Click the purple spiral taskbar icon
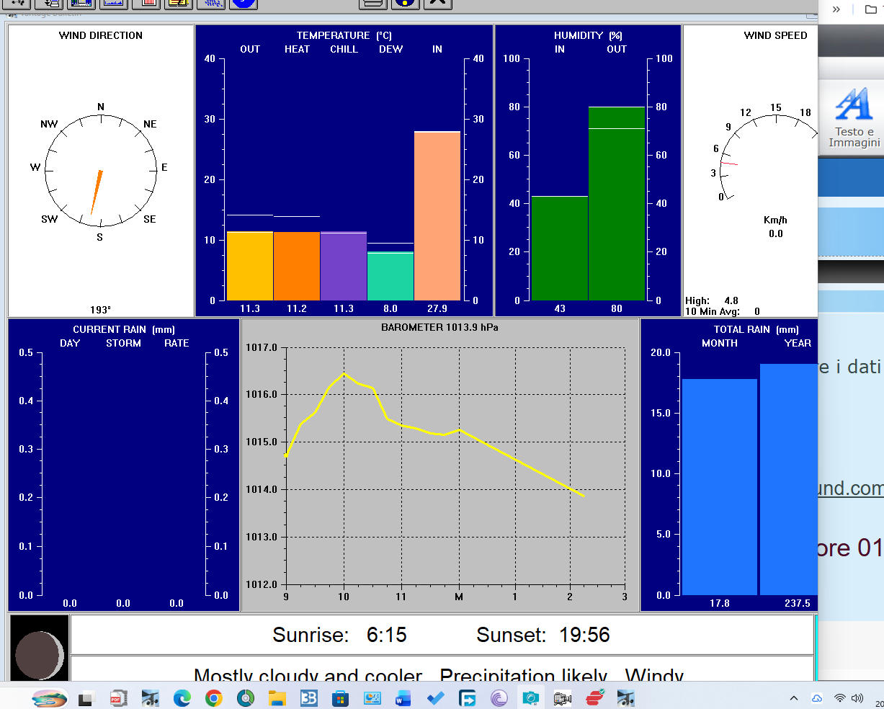884x709 pixels. pos(499,698)
